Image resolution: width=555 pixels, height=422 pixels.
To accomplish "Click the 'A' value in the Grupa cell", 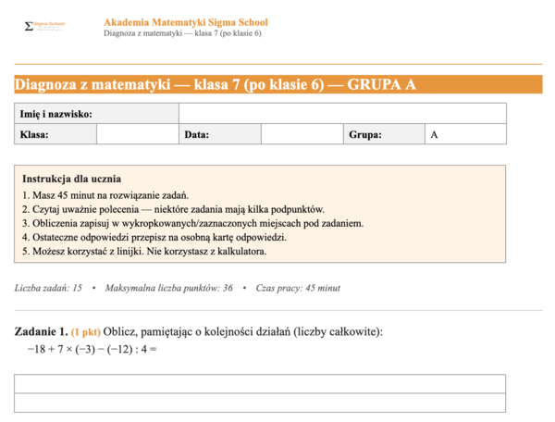I will (434, 134).
